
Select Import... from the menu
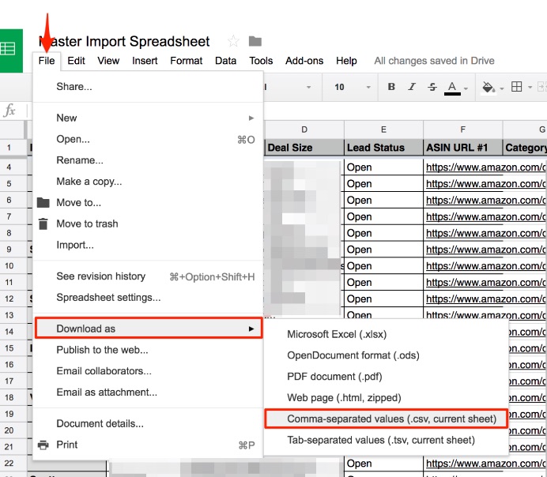click(x=149, y=245)
